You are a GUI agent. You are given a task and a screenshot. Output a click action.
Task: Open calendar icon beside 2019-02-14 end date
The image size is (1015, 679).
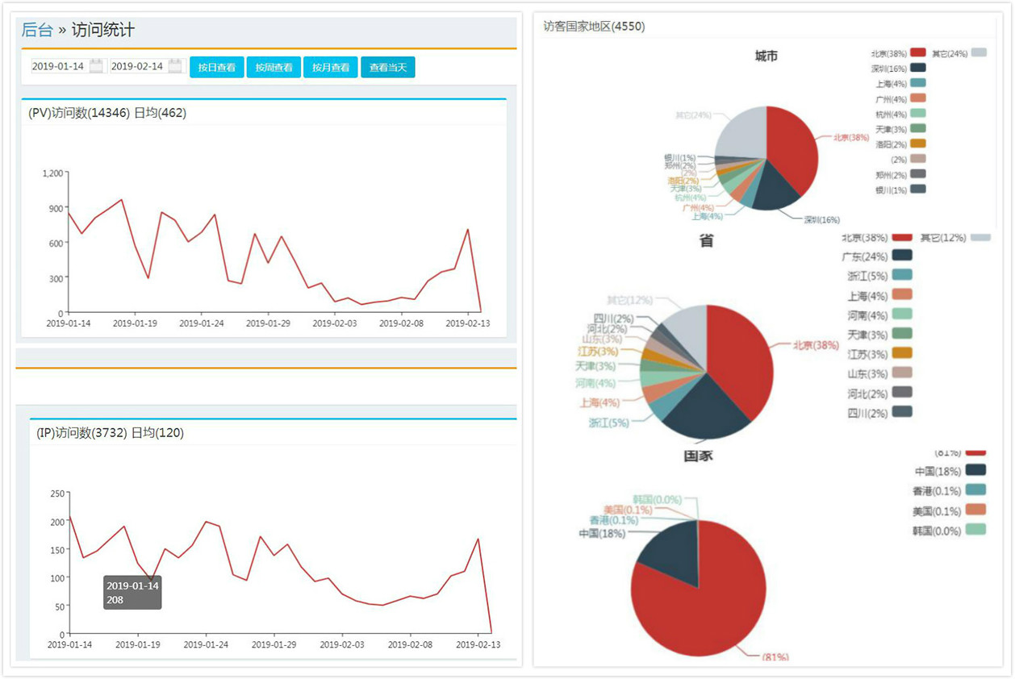pyautogui.click(x=175, y=67)
